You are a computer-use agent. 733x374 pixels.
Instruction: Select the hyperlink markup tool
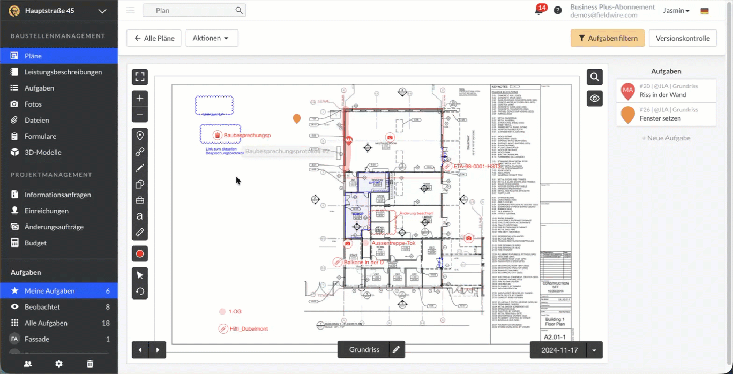(140, 152)
